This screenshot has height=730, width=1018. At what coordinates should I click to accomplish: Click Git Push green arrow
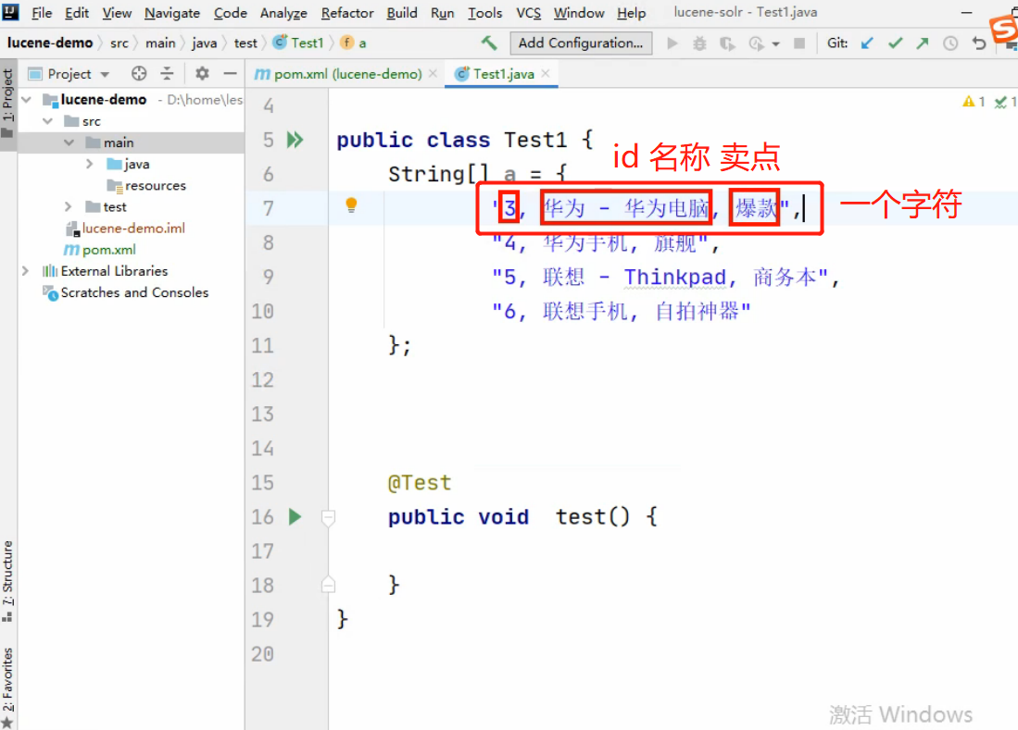coord(922,43)
